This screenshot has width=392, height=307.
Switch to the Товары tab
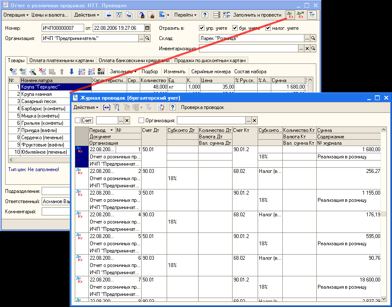coord(16,60)
